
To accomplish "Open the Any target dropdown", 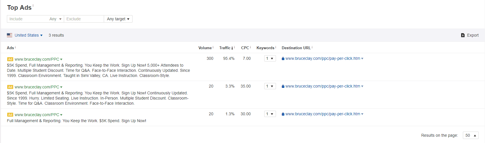I will point(118,19).
